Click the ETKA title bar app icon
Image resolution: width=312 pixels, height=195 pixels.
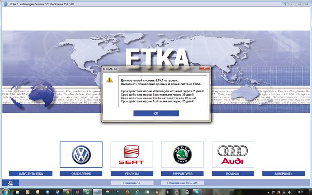(5, 4)
